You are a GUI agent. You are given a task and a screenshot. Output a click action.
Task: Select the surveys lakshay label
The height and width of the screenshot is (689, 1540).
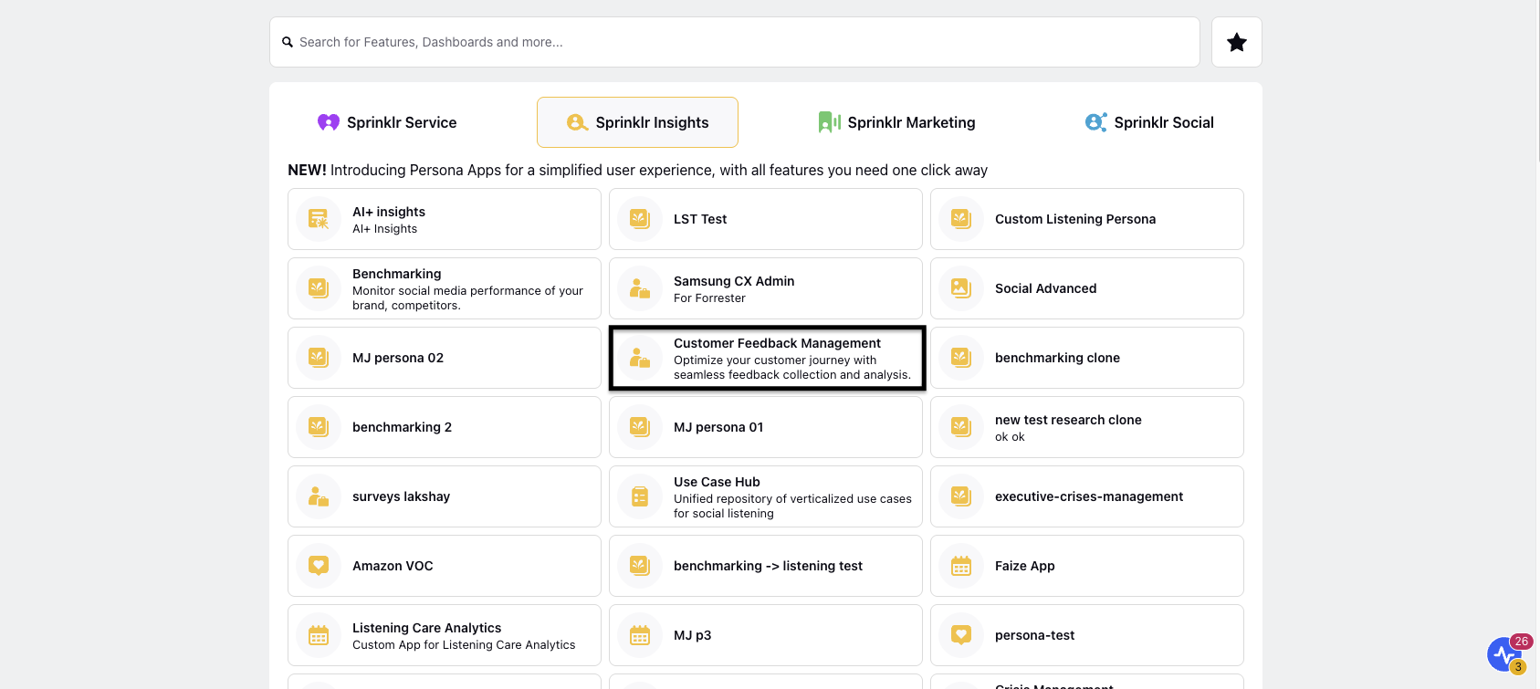(x=402, y=496)
